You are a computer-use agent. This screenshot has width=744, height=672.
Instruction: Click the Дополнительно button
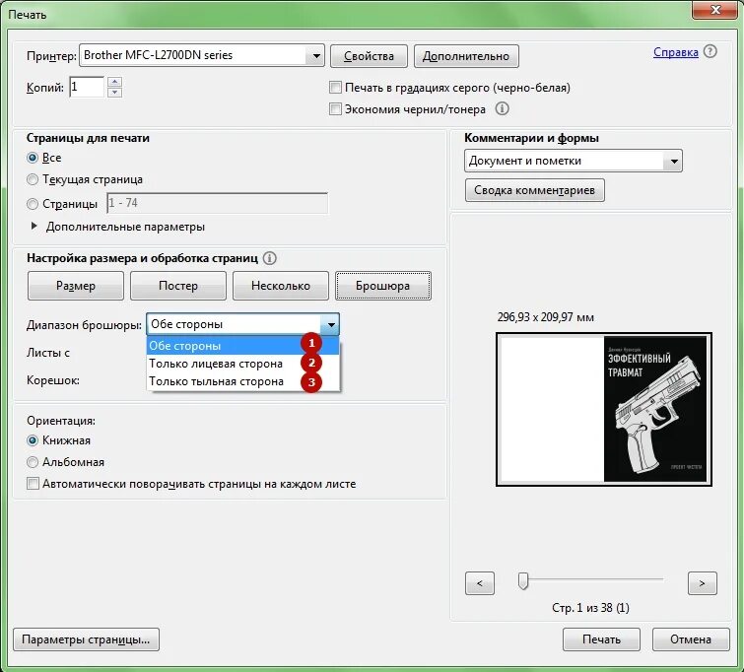click(466, 56)
